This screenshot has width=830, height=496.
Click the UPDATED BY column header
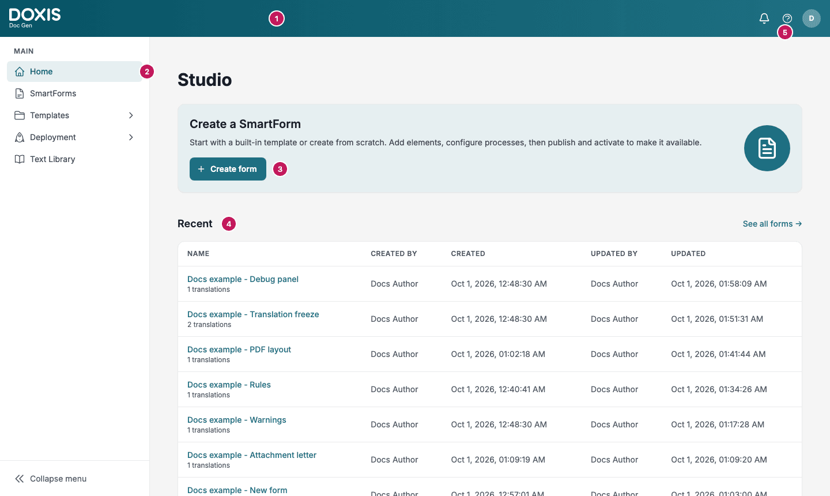[x=614, y=254]
